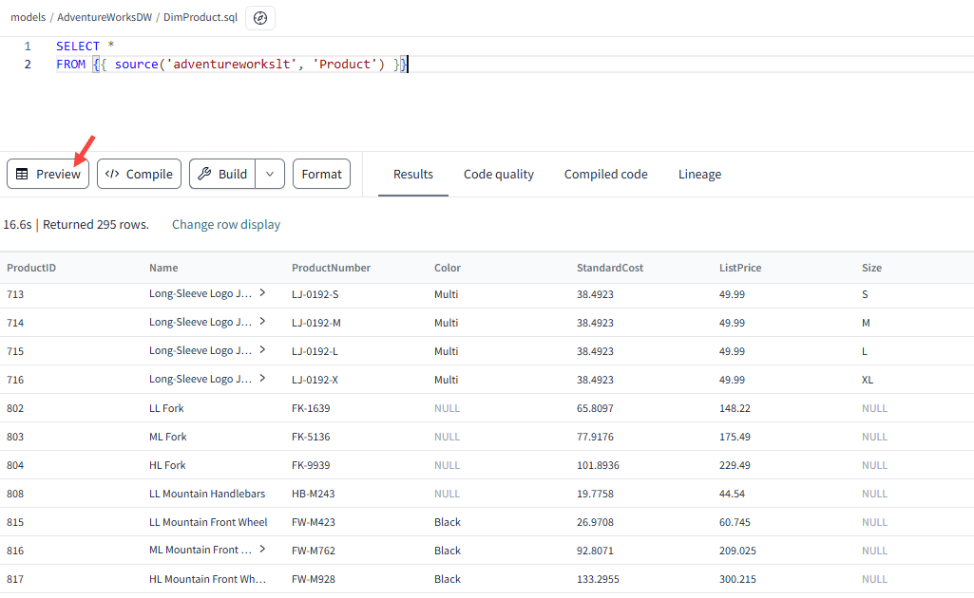
Task: Click the StandardCost value 65.8097
Action: [x=595, y=409]
